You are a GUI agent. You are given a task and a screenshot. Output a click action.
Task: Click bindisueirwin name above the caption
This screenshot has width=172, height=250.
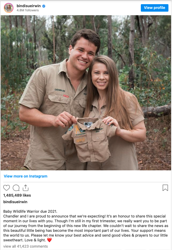point(15,202)
